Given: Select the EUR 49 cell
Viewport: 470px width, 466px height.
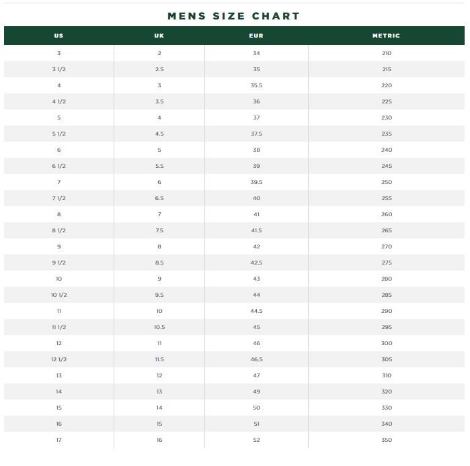Looking at the screenshot, I should point(256,391).
